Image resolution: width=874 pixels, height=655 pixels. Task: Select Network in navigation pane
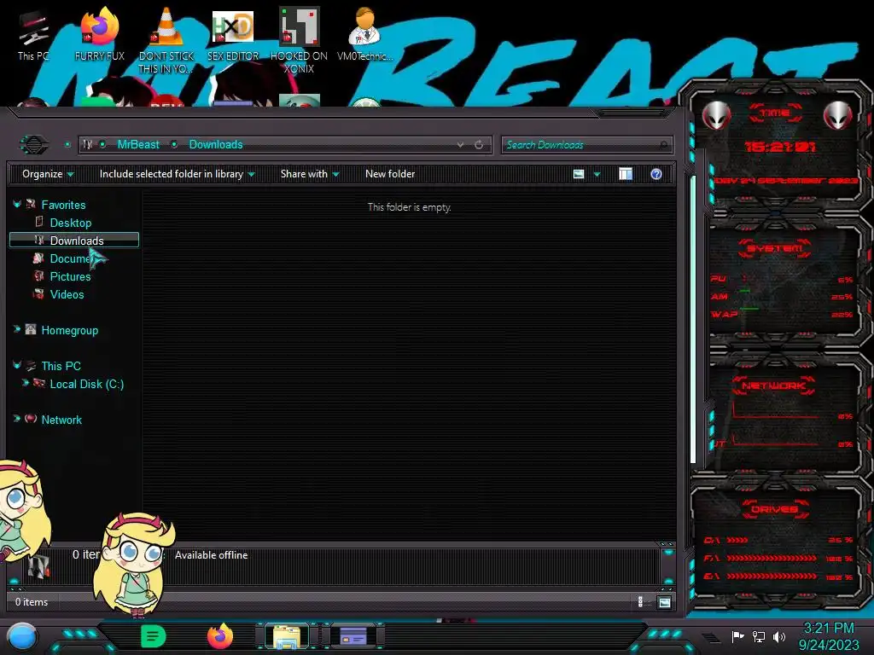[61, 420]
